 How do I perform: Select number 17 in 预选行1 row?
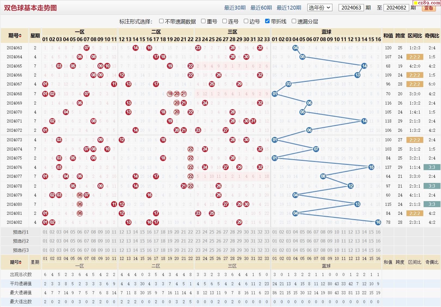pyautogui.click(x=156, y=232)
